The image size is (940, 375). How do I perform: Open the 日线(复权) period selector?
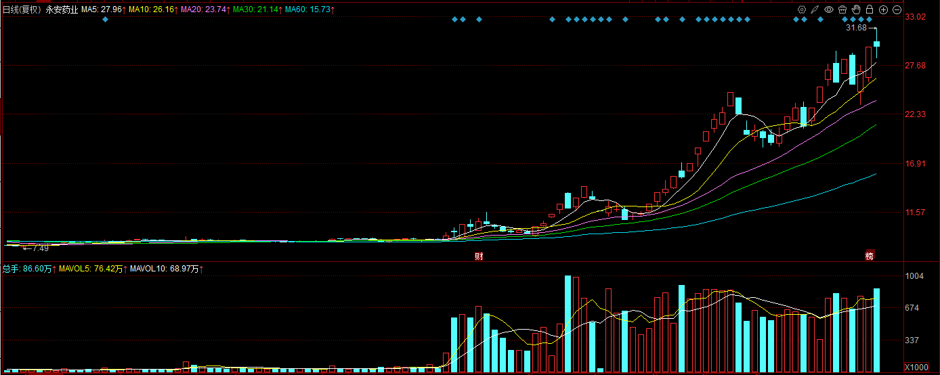[x=22, y=9]
